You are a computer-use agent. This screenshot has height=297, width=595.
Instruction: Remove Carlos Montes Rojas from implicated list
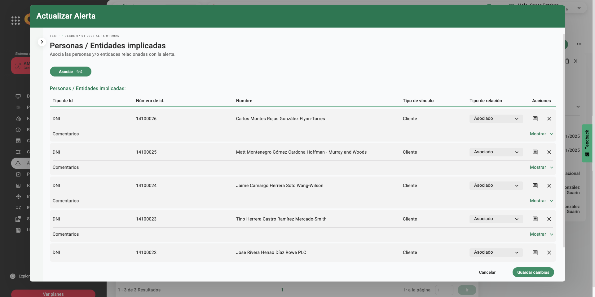point(549,119)
